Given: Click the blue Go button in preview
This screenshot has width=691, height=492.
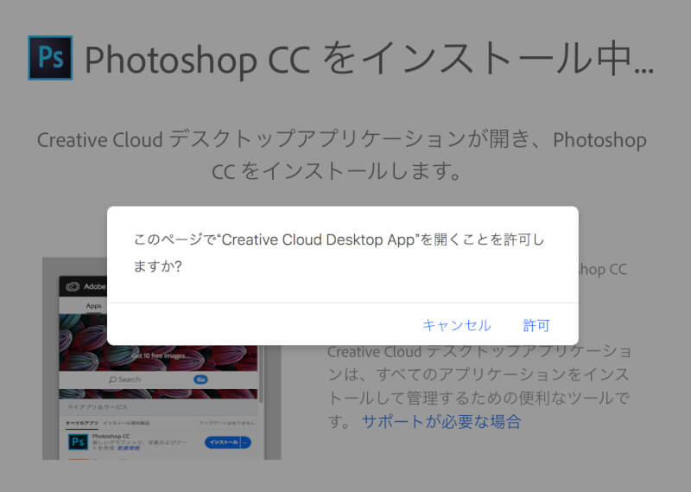Looking at the screenshot, I should (x=200, y=380).
